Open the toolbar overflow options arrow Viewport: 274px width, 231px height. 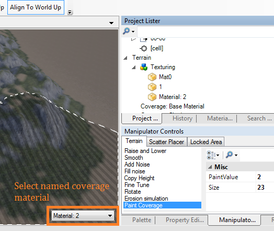click(x=70, y=12)
